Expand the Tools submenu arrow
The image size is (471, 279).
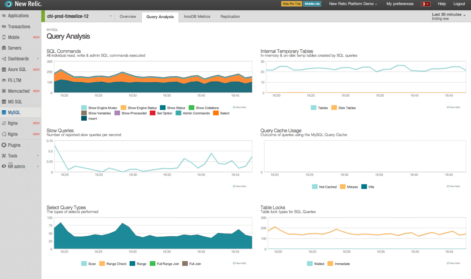(x=38, y=155)
